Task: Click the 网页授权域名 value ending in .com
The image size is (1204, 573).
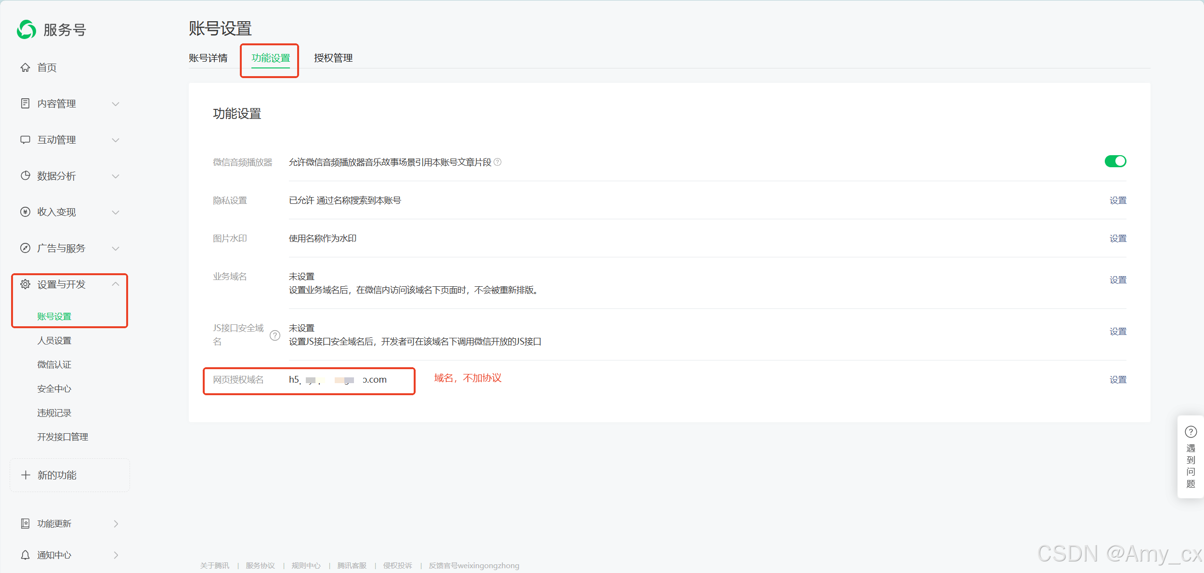Action: point(338,380)
